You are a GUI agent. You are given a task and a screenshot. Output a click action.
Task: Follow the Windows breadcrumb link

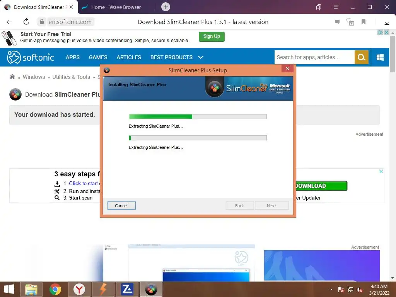coord(34,77)
